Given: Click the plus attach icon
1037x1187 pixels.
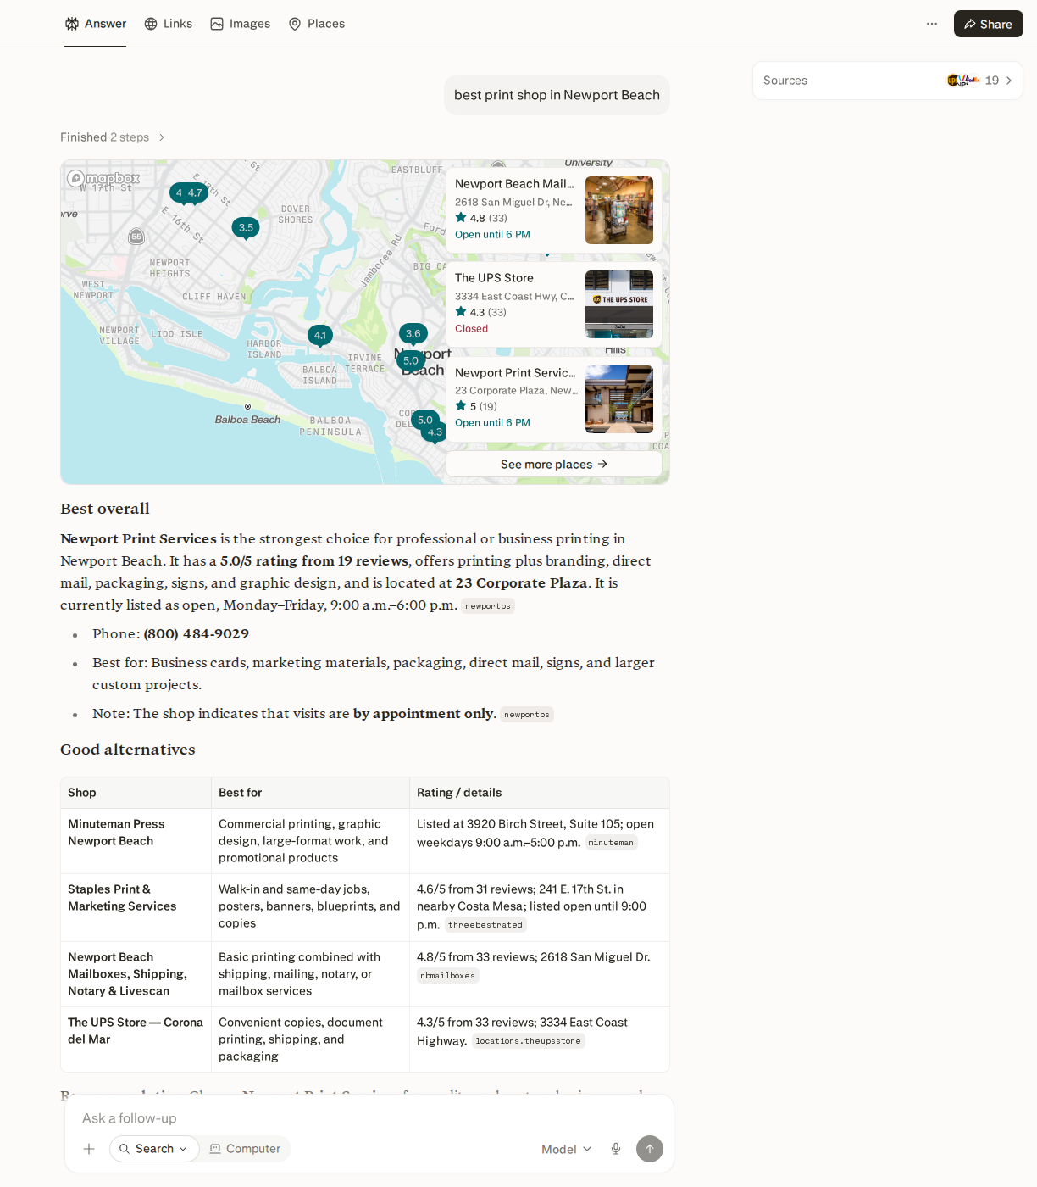Looking at the screenshot, I should [89, 1149].
